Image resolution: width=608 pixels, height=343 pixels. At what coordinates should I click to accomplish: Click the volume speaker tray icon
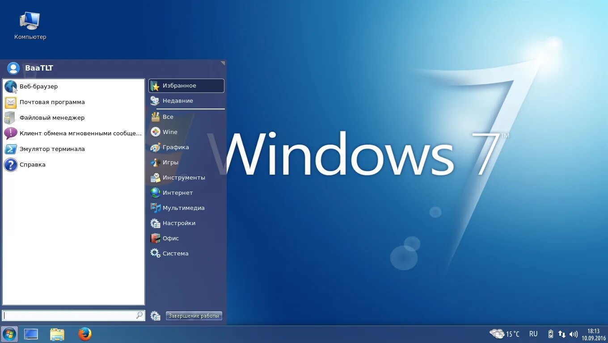(574, 334)
